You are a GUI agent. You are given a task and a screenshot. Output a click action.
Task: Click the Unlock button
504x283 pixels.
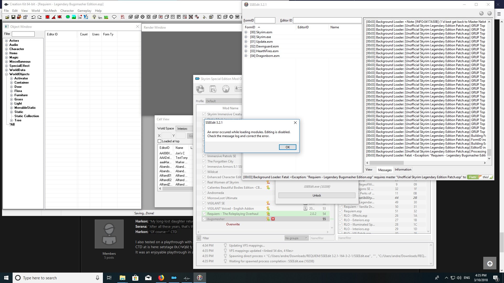(317, 195)
